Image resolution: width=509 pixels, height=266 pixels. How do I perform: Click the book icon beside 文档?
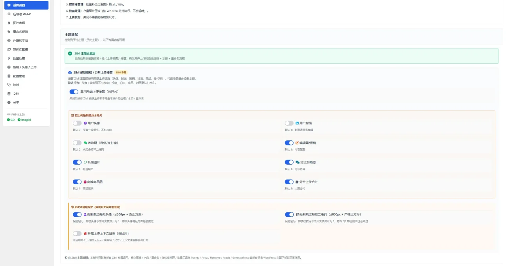(x=9, y=94)
